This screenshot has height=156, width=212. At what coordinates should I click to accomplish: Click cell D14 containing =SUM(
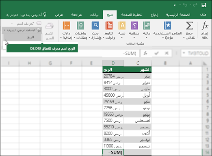click(113, 152)
